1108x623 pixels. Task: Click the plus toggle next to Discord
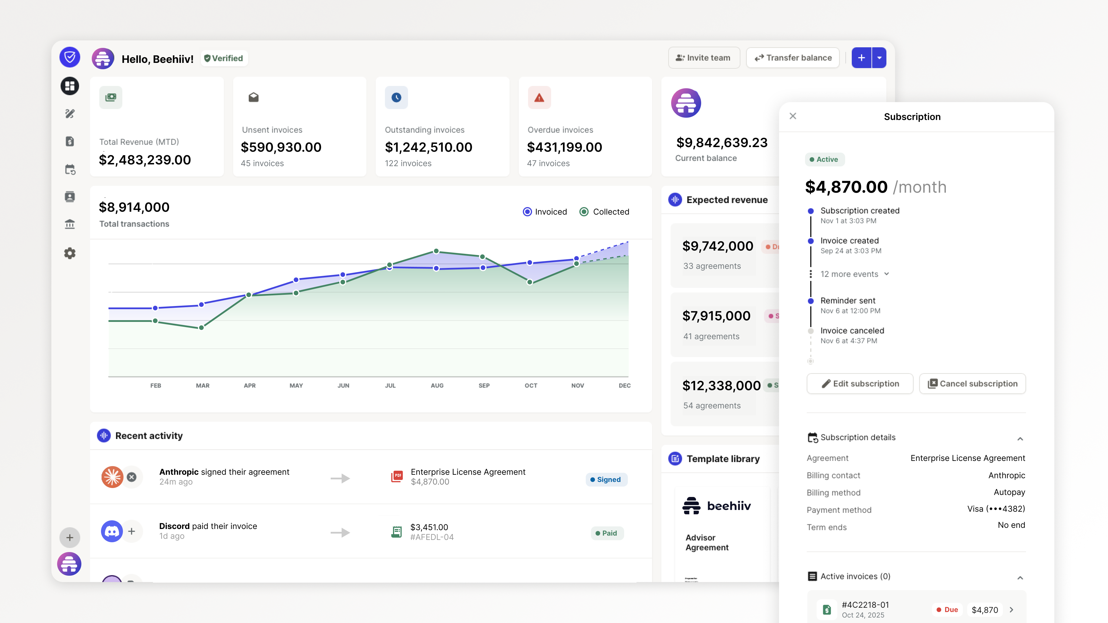(x=132, y=531)
